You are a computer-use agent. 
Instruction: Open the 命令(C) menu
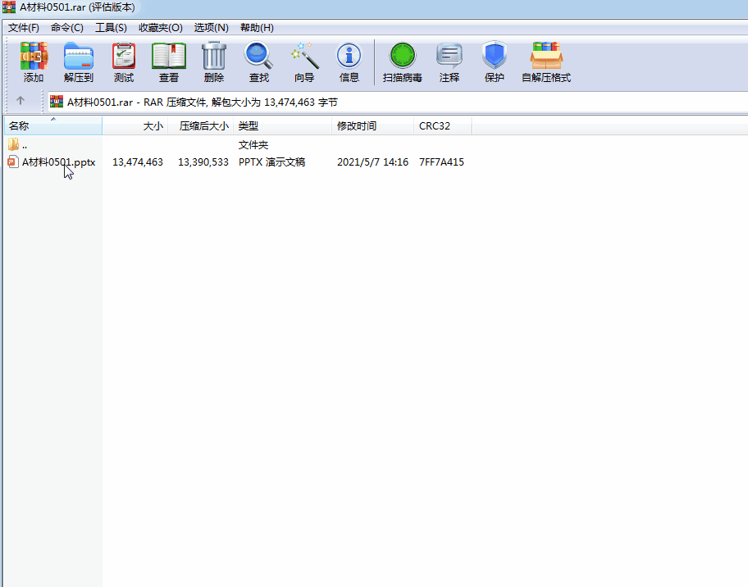pos(66,28)
